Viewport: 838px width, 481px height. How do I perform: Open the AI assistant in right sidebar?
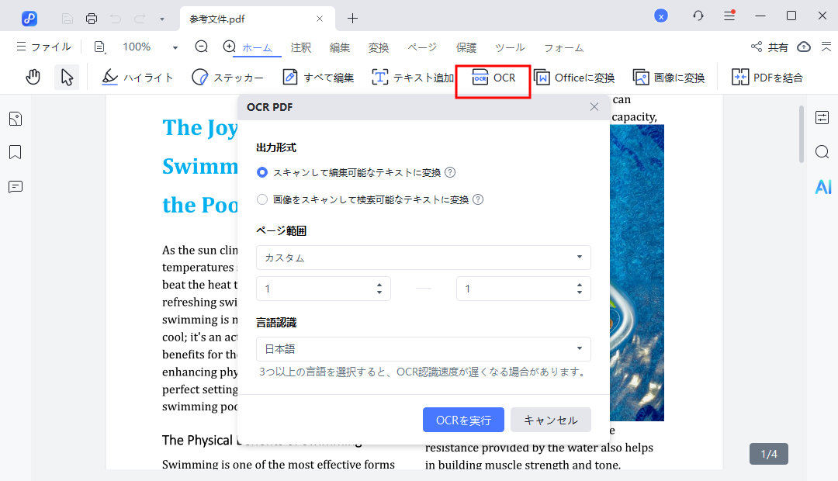822,186
